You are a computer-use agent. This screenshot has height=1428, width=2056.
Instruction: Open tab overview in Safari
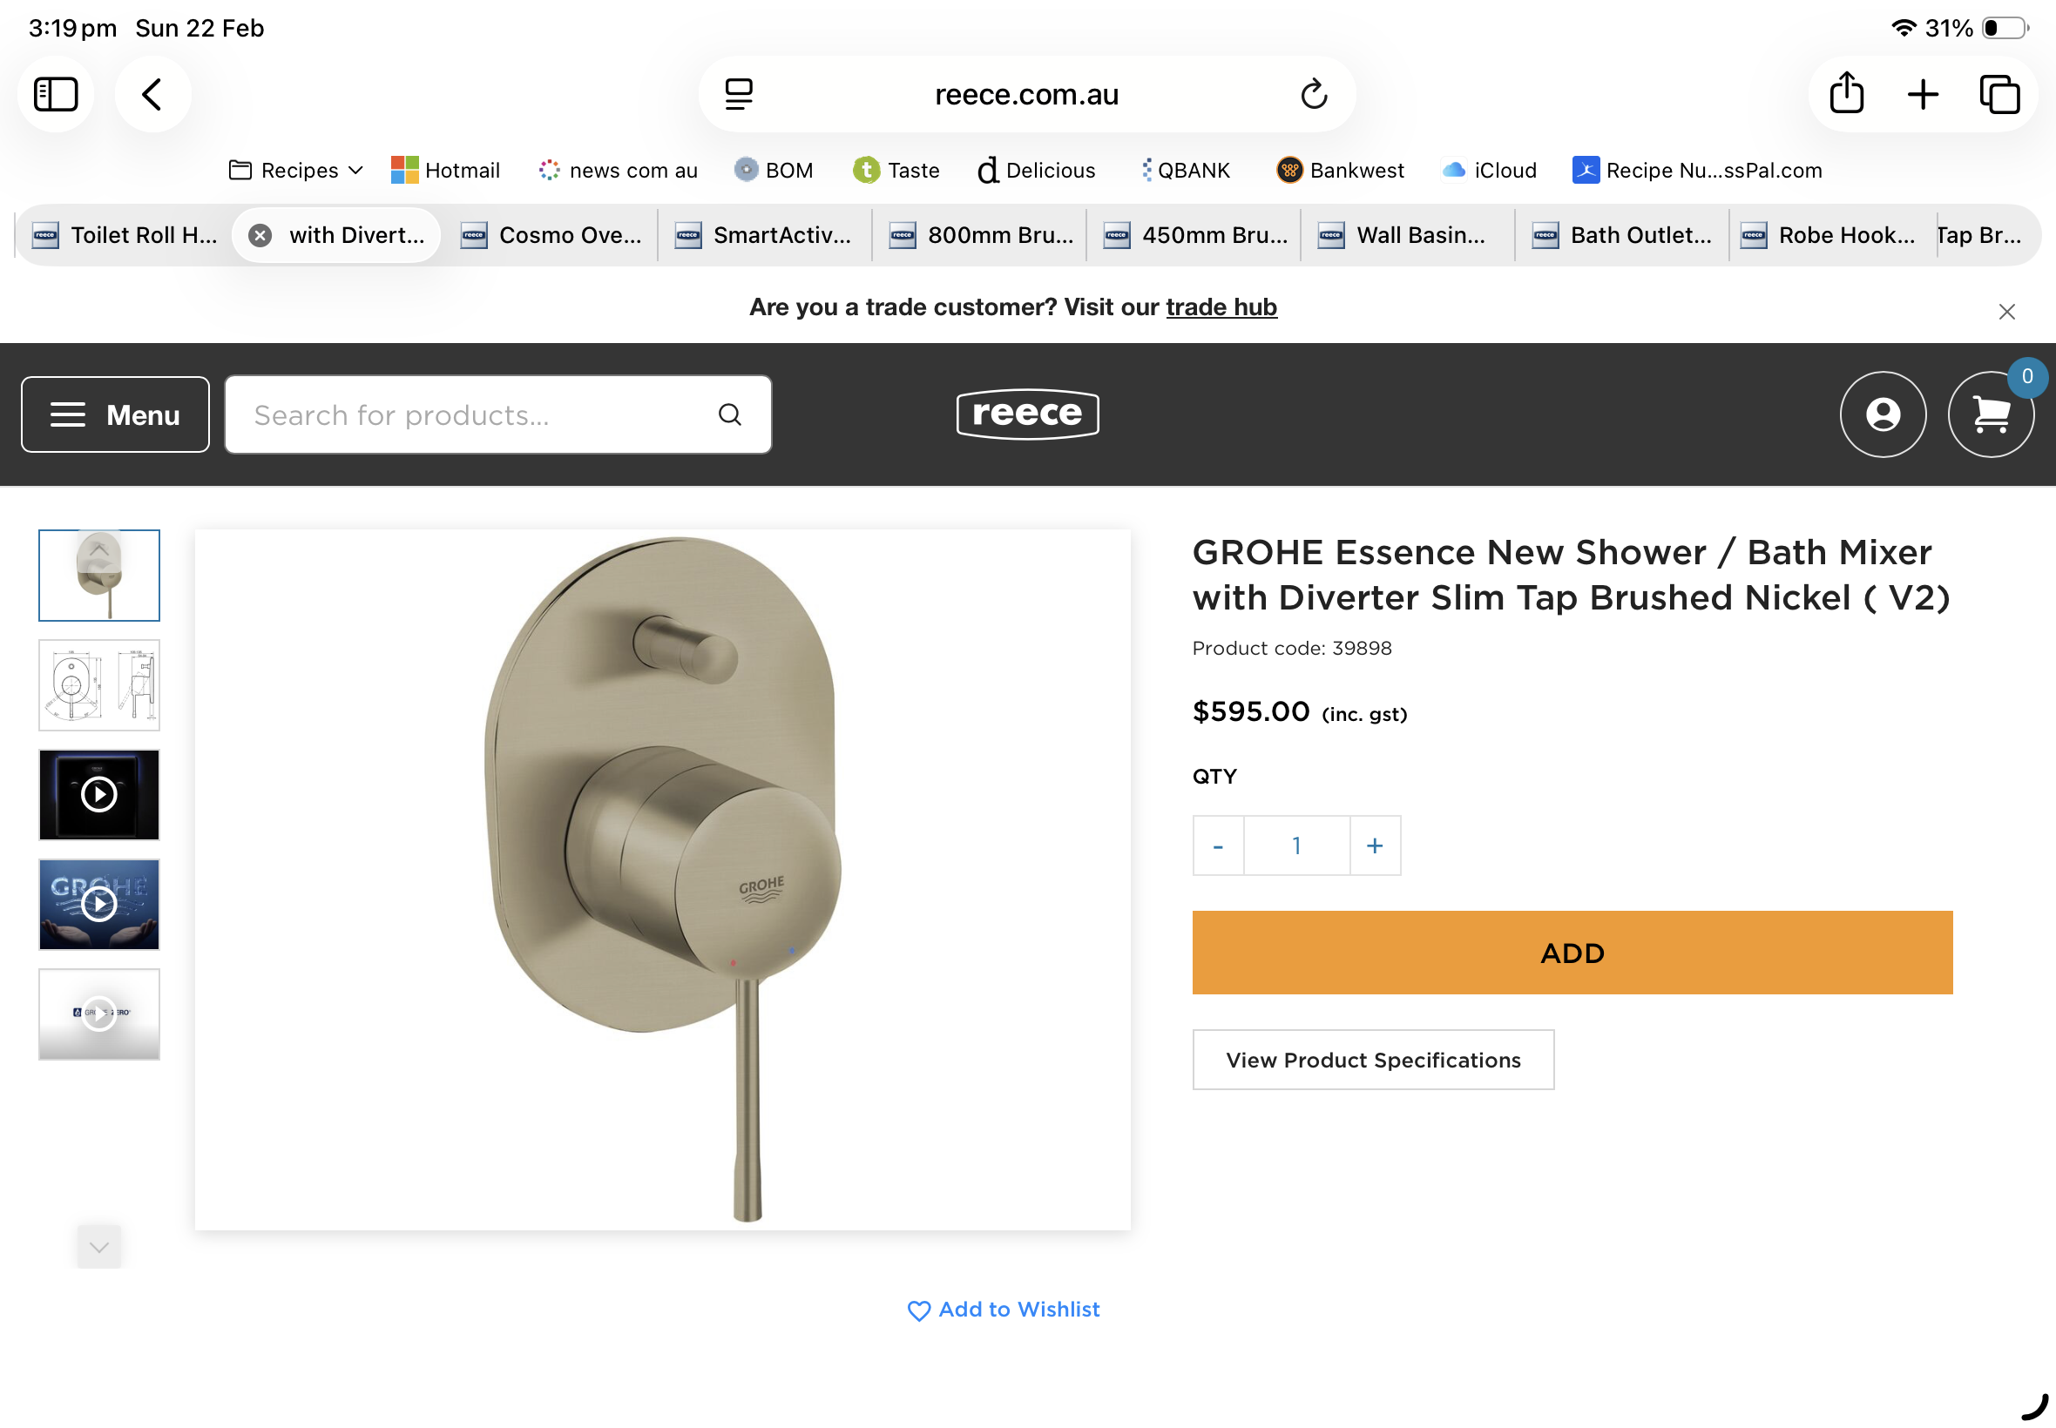click(1999, 94)
